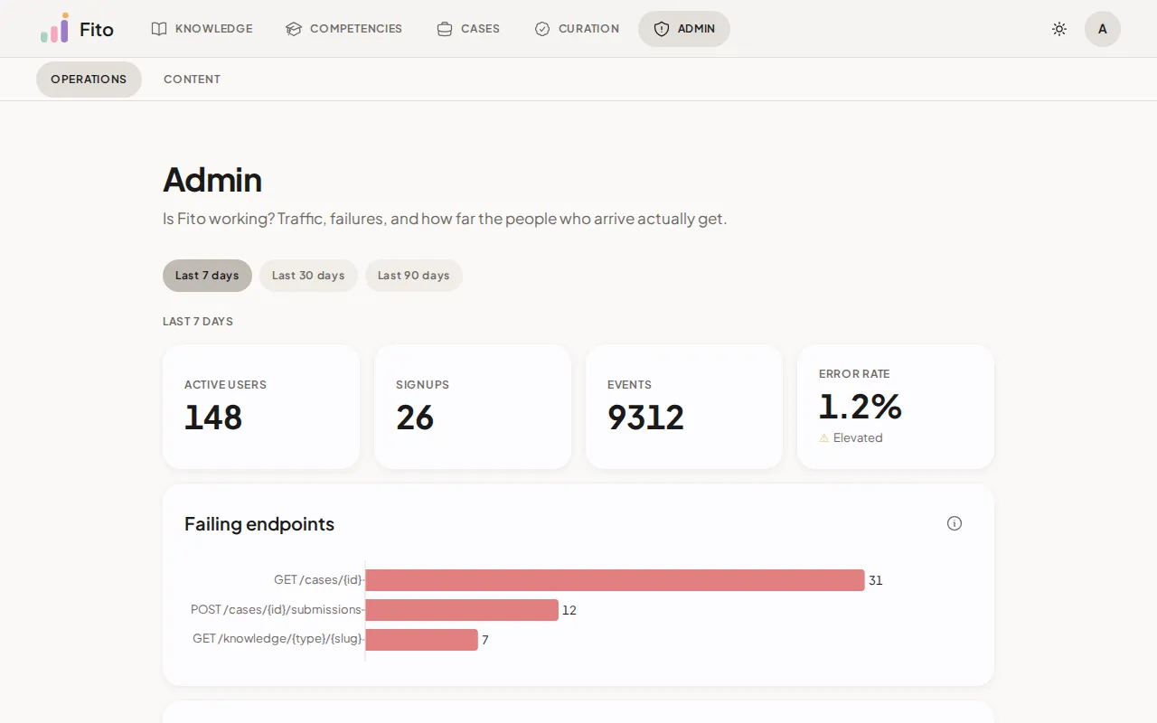Click the GET /knowledge/{type}/{slug} error bar
This screenshot has width=1157, height=723.
(x=421, y=640)
